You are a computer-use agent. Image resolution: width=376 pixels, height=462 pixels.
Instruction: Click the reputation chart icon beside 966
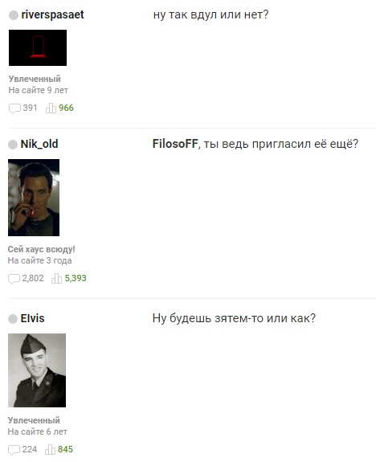[x=51, y=108]
